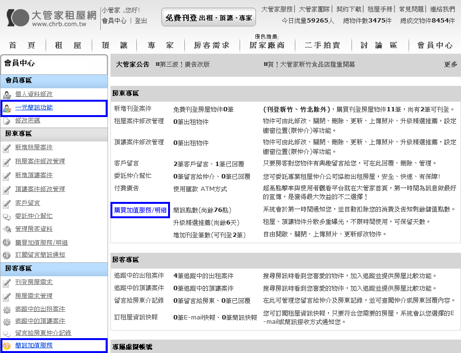
Task: Click the 總物件數3475件 counter
Action: pos(367,21)
